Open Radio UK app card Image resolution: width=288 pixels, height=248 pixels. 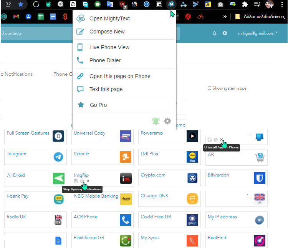(35, 220)
